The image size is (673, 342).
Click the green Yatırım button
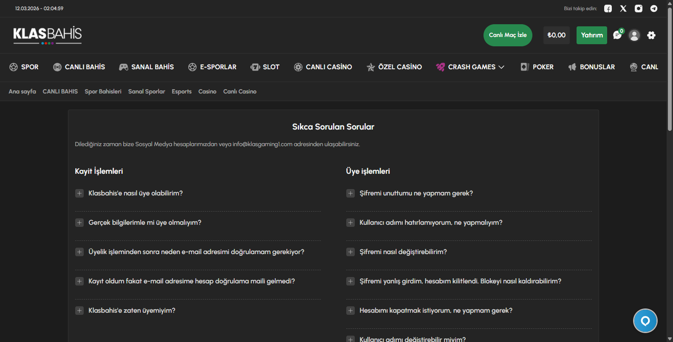click(x=592, y=35)
